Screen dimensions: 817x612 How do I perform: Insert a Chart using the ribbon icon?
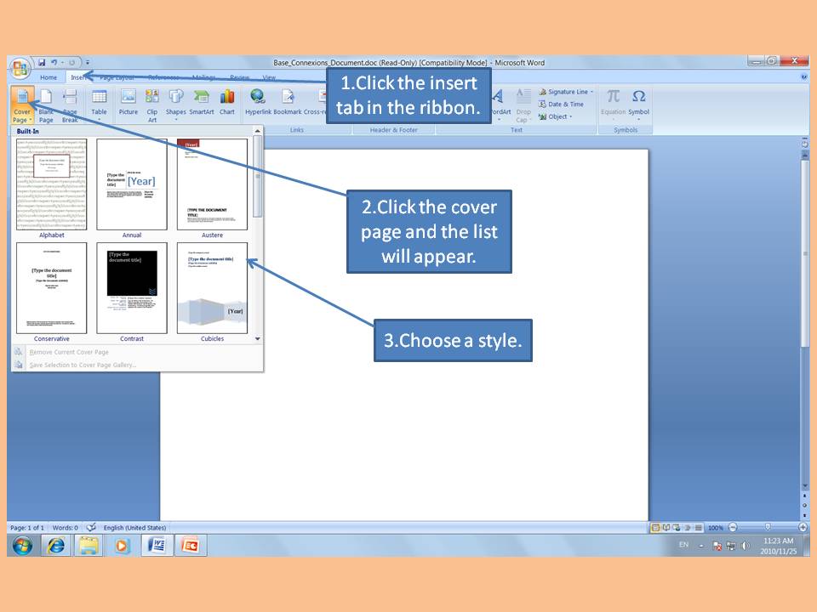pos(227,102)
